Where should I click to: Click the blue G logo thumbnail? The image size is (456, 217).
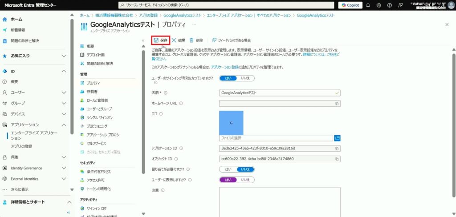[x=231, y=123]
